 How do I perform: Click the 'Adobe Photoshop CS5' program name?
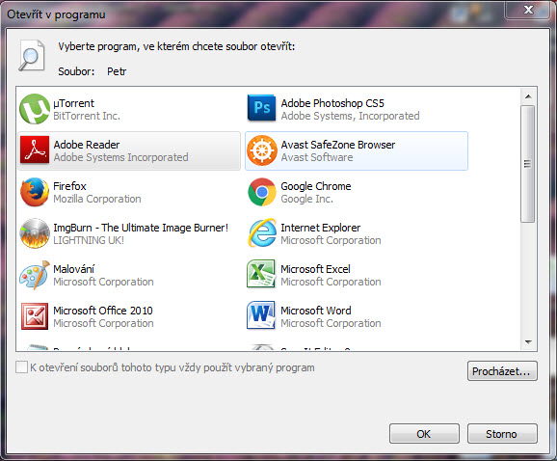[332, 103]
